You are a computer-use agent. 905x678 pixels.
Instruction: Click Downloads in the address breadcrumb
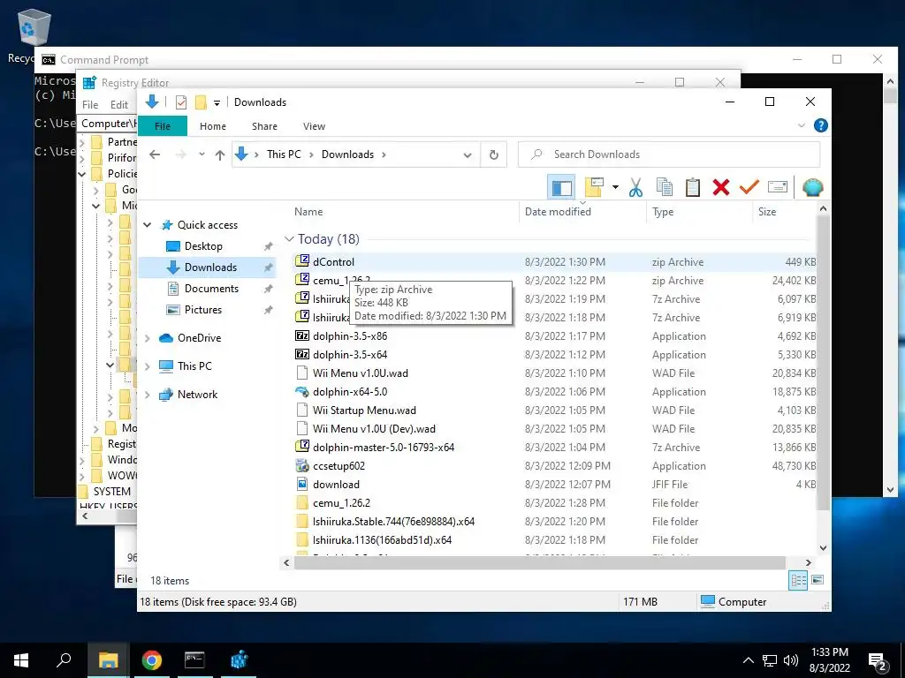point(347,154)
